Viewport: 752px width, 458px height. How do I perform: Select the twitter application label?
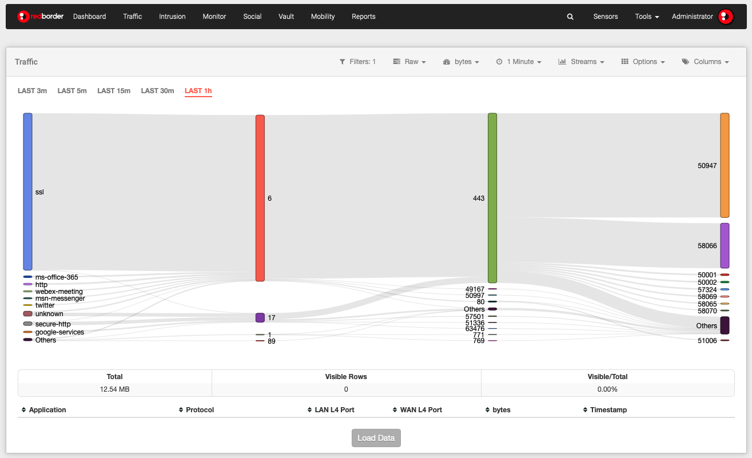(x=45, y=305)
